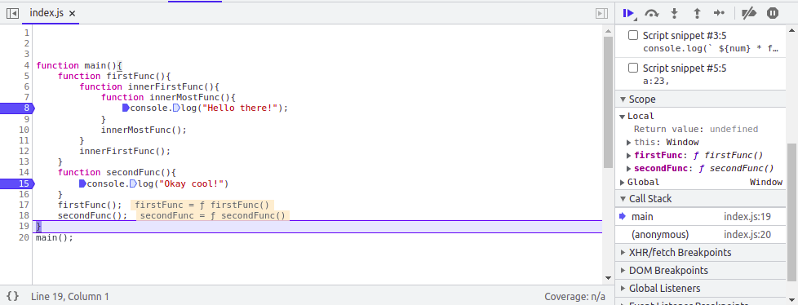Viewport: 798px width, 305px height.
Task: Click the inline value firstFunc = ƒ firstFunc()
Action: (x=202, y=205)
